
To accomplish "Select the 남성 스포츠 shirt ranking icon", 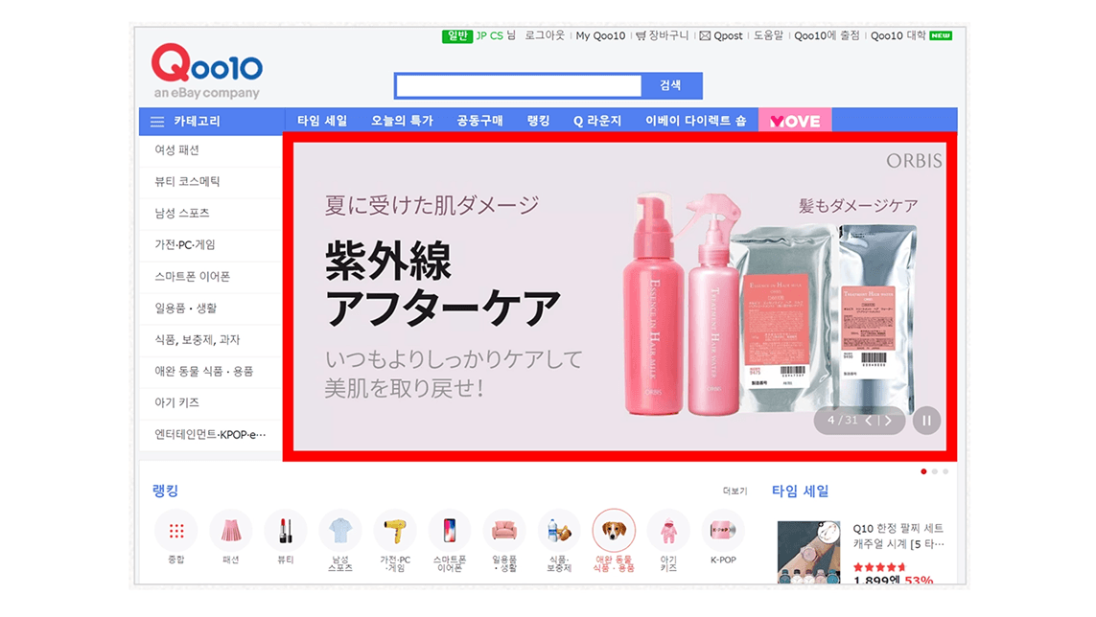I will (339, 531).
